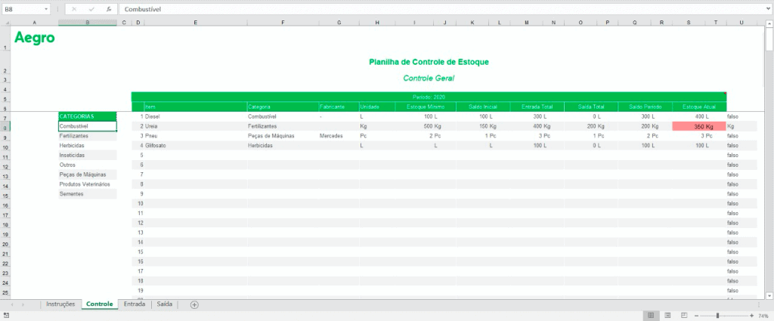Screen dimensions: 774x321
Task: Click the cancel entry X icon
Action: pyautogui.click(x=74, y=9)
